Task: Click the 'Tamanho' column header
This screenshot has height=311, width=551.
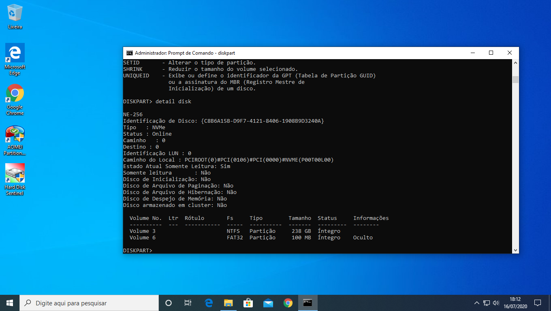Action: click(300, 218)
